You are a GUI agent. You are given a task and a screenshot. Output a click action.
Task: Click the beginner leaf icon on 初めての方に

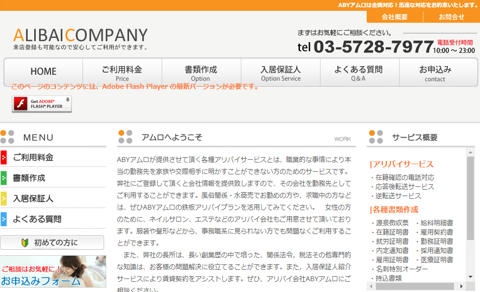point(25,243)
